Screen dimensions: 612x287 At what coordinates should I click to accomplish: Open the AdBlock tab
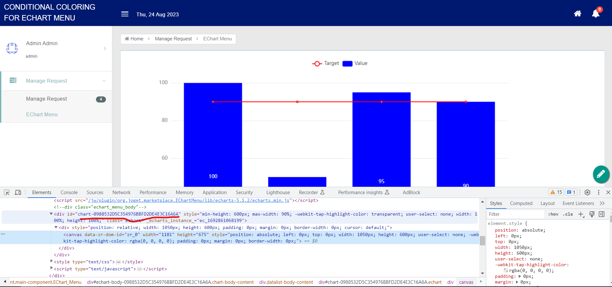[x=411, y=193]
